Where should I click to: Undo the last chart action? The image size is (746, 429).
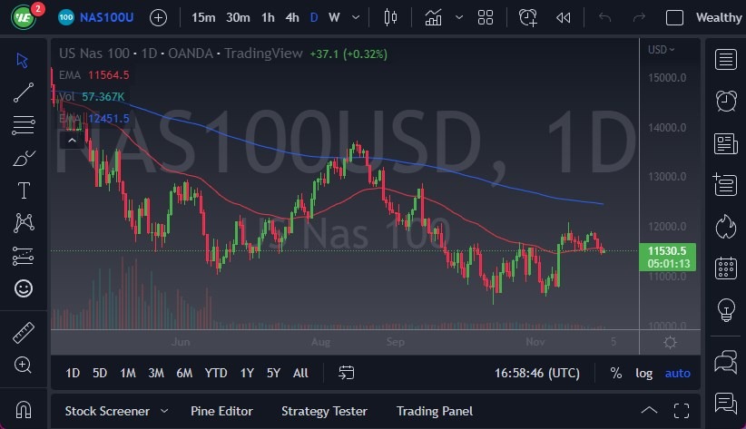point(604,18)
